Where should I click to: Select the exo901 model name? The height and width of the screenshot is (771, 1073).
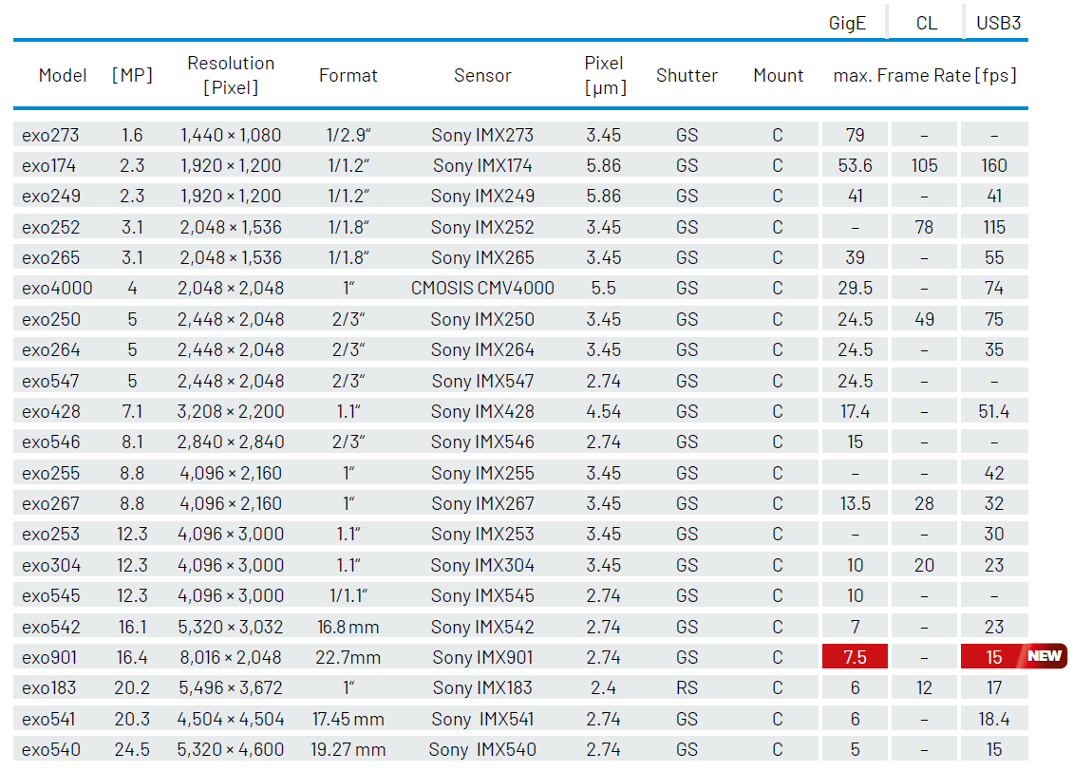[49, 657]
